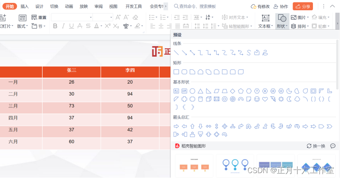Pick the rounded rectangle shape
340x178 pixels.
(185, 72)
